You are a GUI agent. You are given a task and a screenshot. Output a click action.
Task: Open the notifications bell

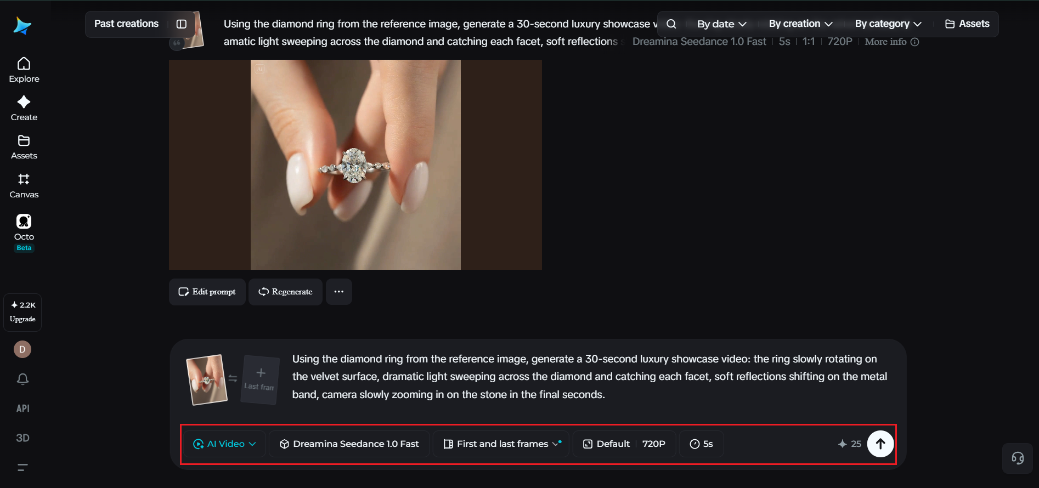point(22,379)
